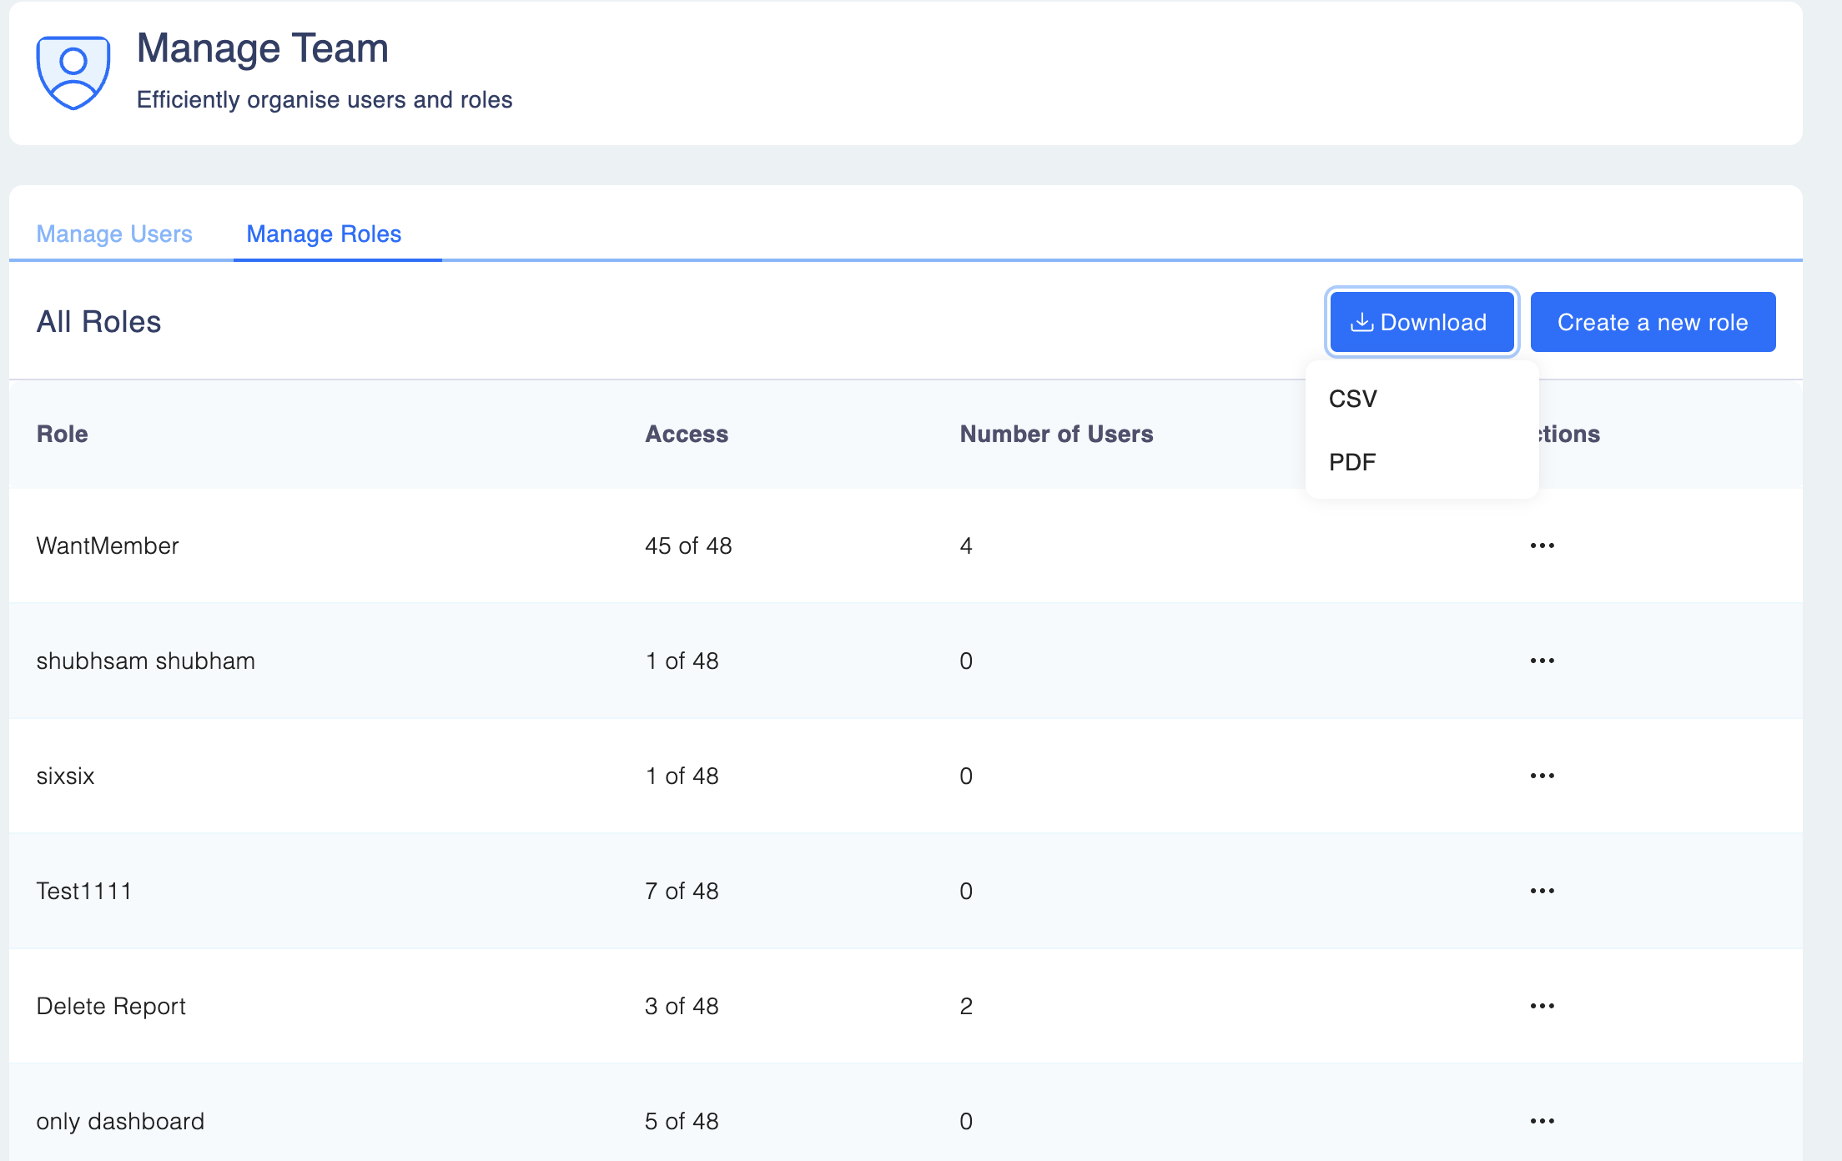Switch to the Manage Users tab
Viewport: 1842px width, 1161px height.
[x=114, y=234]
